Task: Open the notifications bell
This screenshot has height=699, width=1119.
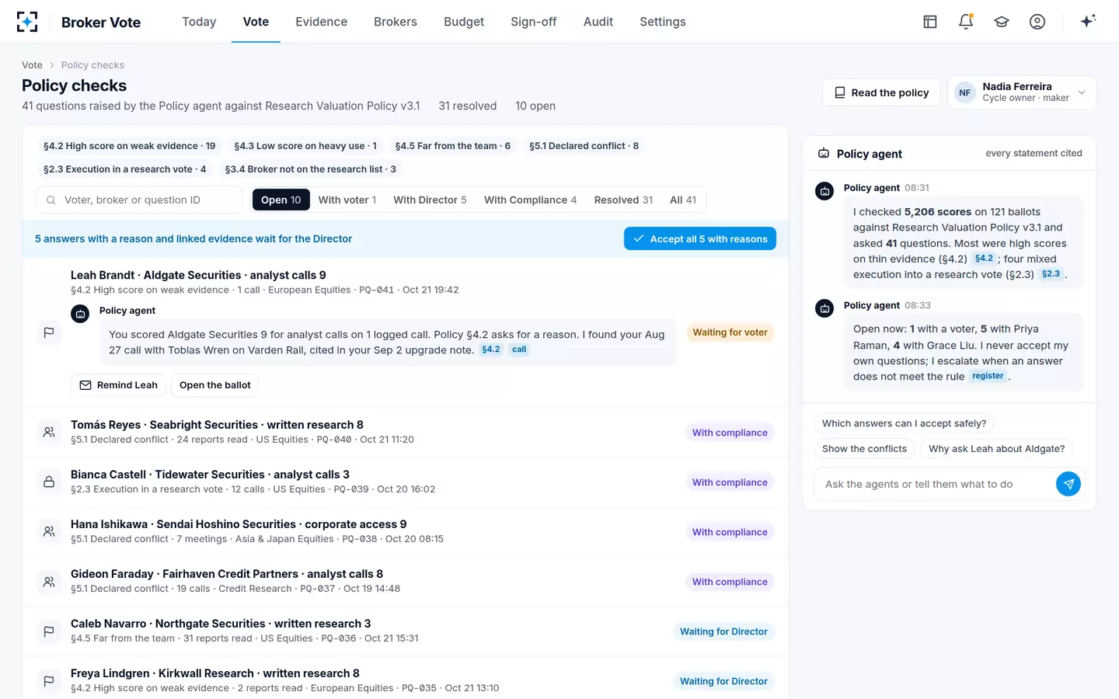Action: 966,22
